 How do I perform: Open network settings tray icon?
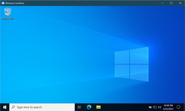(x=155, y=107)
